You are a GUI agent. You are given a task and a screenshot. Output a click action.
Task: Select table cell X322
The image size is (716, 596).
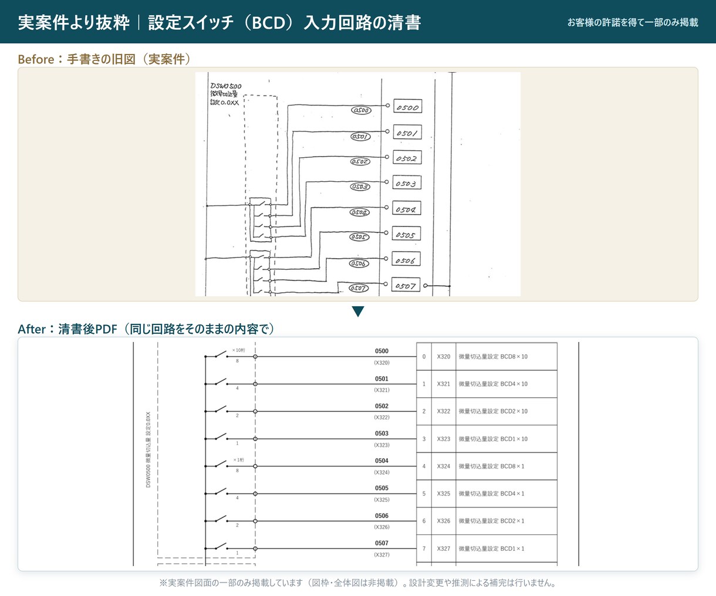point(444,411)
